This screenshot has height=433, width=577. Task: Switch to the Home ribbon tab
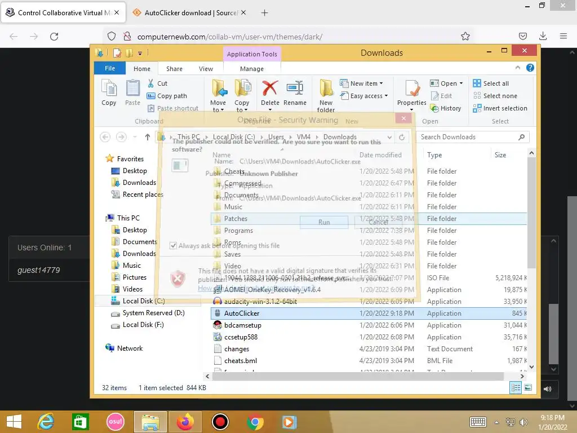pyautogui.click(x=141, y=69)
